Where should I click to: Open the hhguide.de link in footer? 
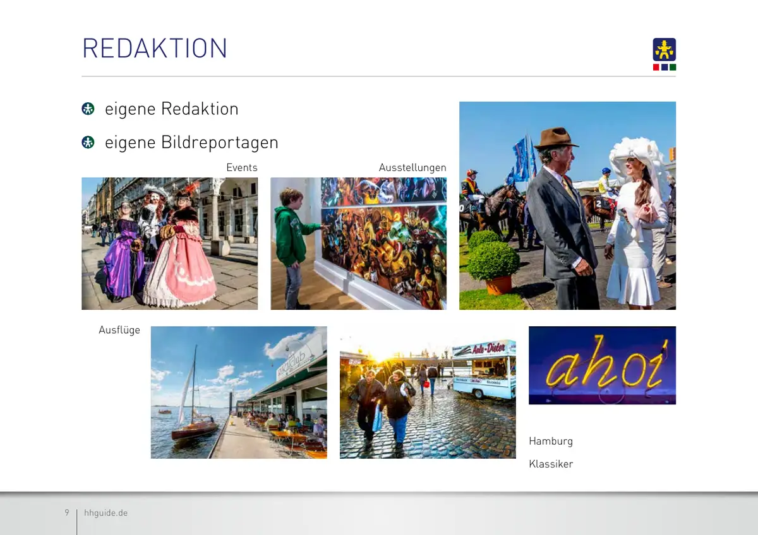click(x=105, y=513)
